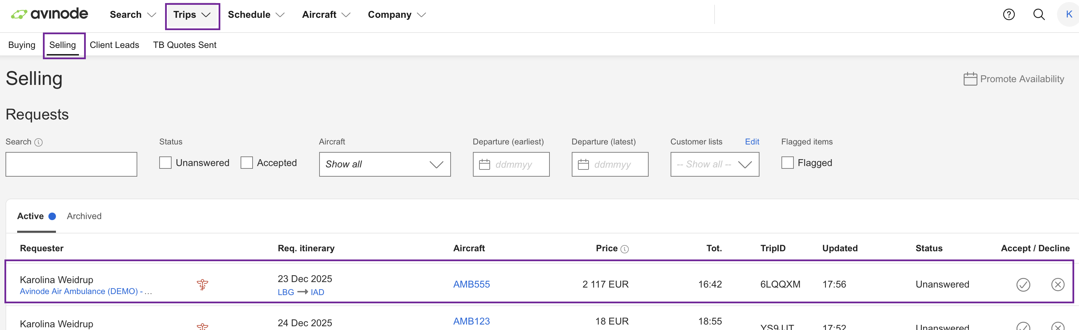
Task: Click the Search field info icon
Action: (x=38, y=142)
